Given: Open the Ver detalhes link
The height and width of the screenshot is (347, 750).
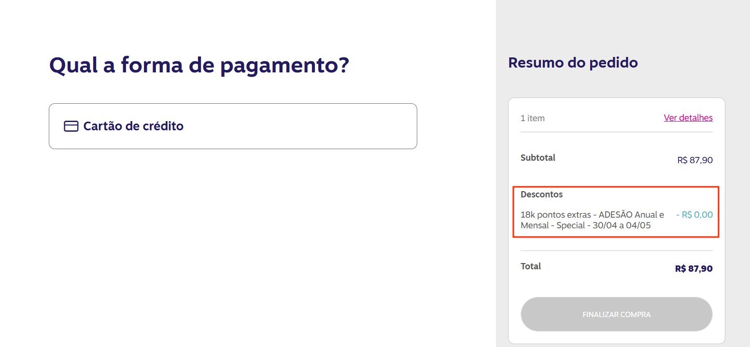Looking at the screenshot, I should (x=688, y=118).
